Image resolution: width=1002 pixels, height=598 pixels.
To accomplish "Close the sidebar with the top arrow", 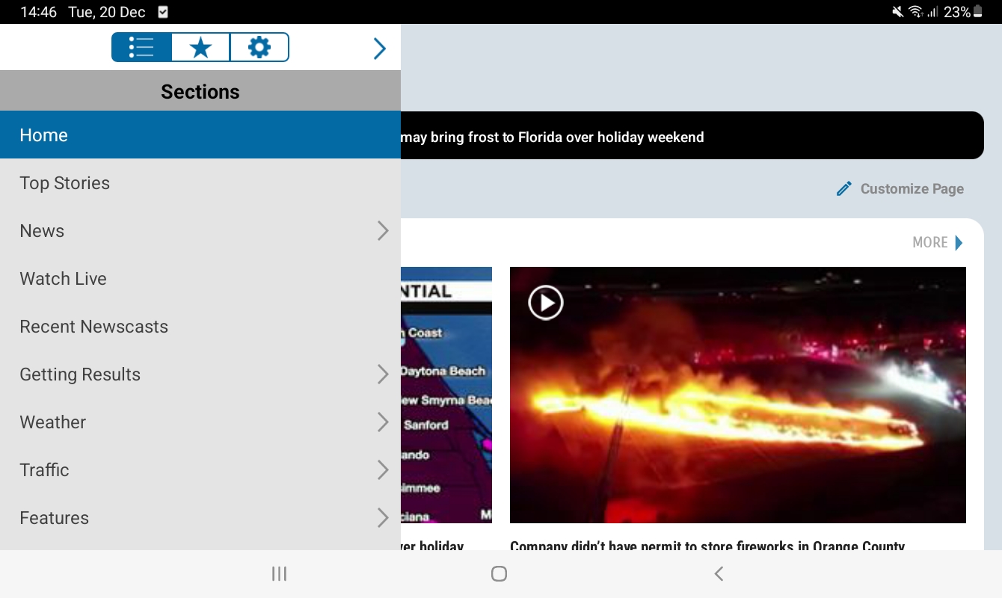I will 380,49.
